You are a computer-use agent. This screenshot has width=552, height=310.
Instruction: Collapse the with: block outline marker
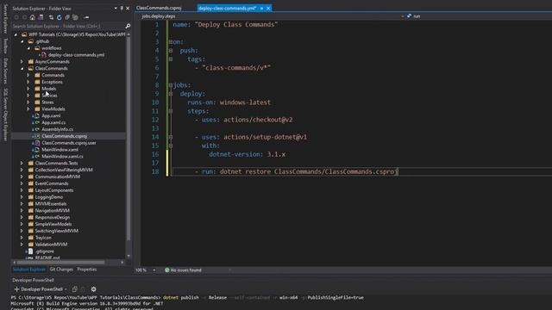[171, 146]
